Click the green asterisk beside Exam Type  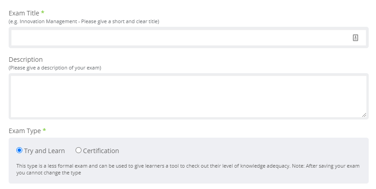click(44, 130)
